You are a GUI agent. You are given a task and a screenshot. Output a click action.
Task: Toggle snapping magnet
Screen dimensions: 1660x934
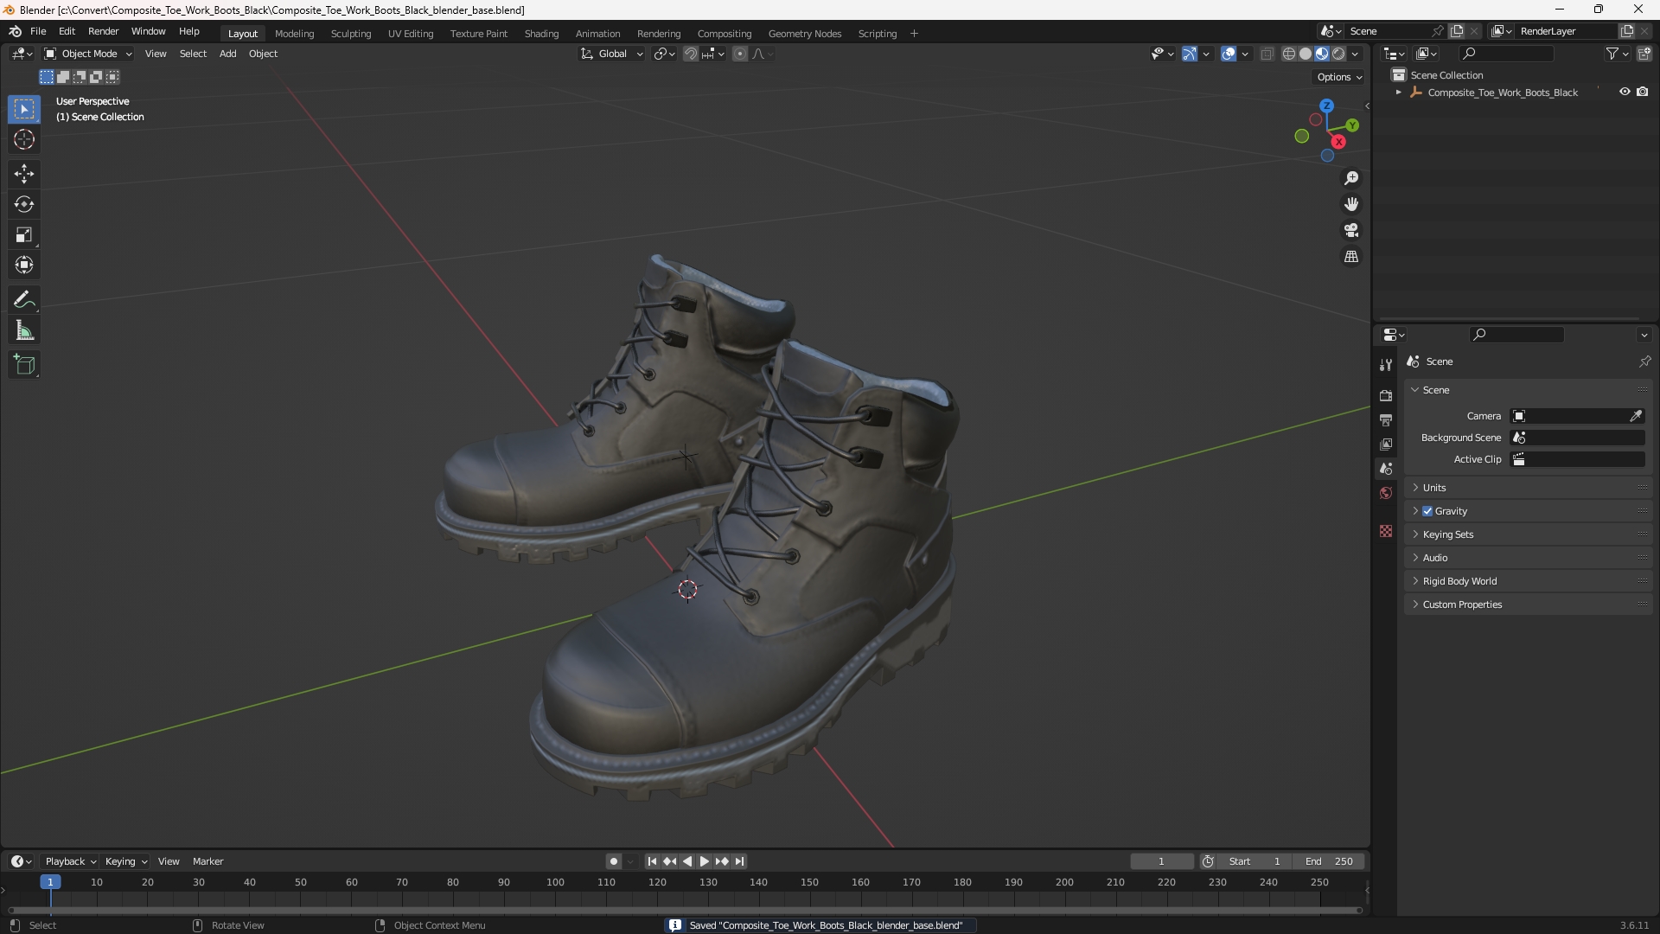coord(691,54)
